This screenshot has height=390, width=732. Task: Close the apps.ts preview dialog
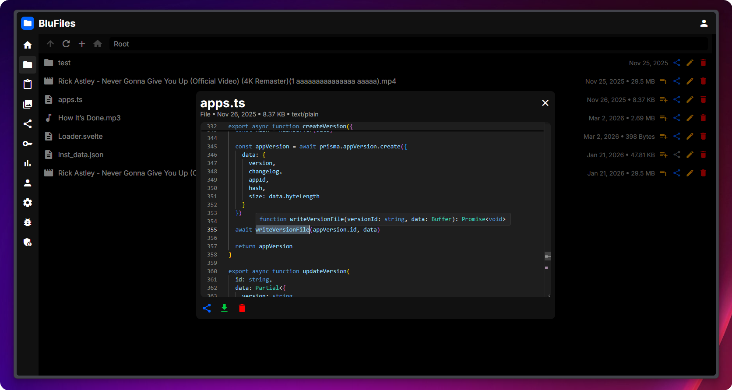point(545,103)
